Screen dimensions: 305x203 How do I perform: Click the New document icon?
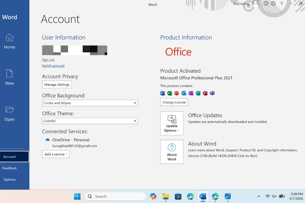[10, 77]
